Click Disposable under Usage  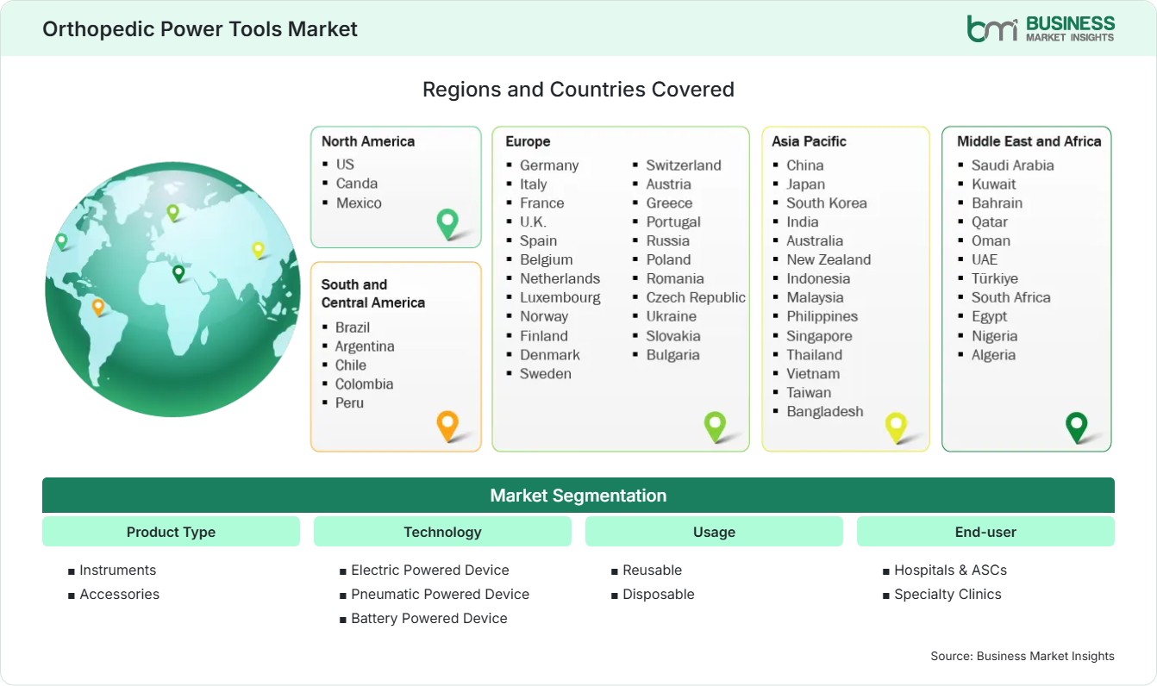pyautogui.click(x=659, y=595)
